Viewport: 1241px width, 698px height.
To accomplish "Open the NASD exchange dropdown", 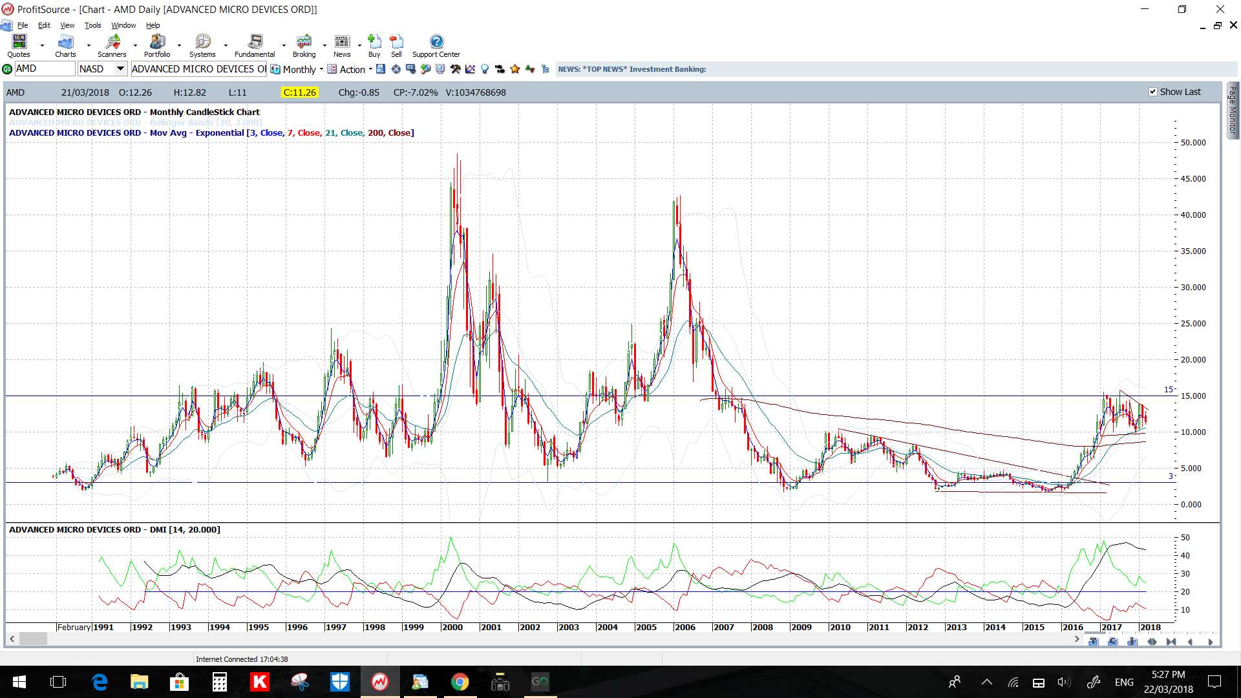I will point(120,69).
